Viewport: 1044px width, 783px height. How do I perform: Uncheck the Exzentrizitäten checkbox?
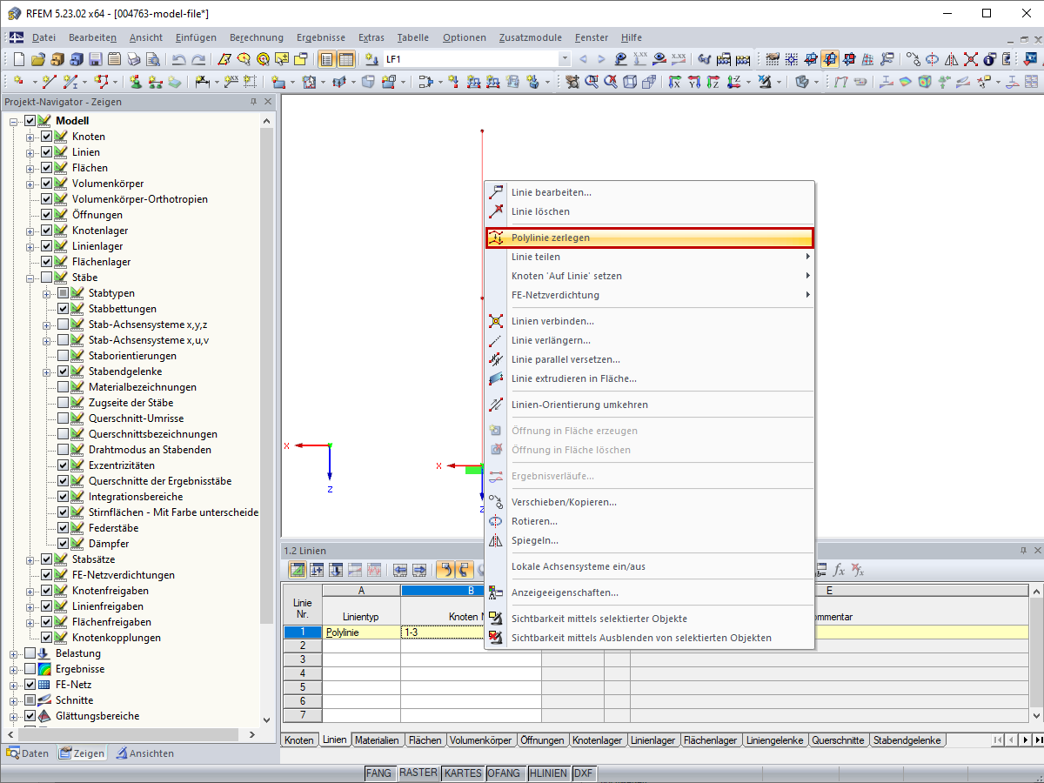[x=63, y=465]
